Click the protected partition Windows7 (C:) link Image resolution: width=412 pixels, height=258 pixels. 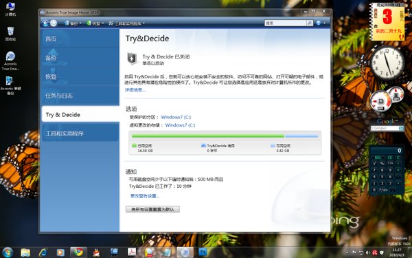click(x=176, y=117)
